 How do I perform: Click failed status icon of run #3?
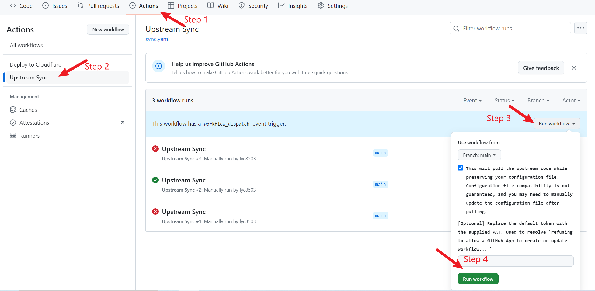click(x=155, y=149)
